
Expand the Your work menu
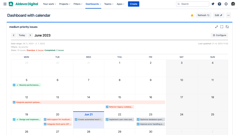pyautogui.click(x=49, y=4)
